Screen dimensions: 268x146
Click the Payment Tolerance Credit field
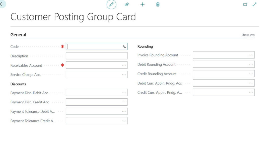(x=97, y=121)
